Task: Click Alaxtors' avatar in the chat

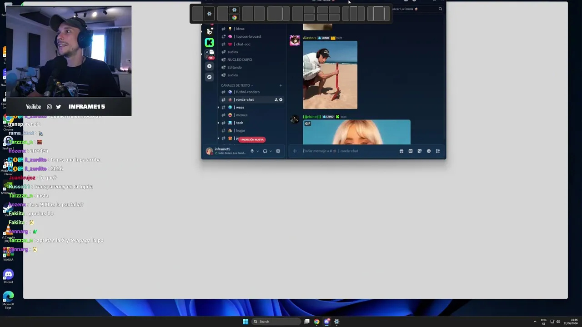Action: click(x=295, y=41)
